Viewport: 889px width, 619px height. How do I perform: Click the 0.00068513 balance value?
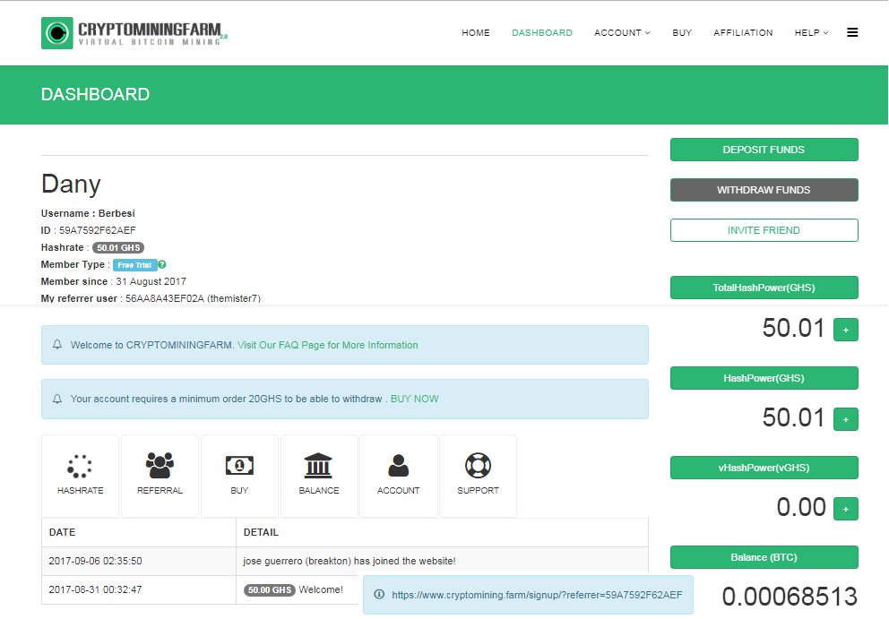click(x=790, y=597)
